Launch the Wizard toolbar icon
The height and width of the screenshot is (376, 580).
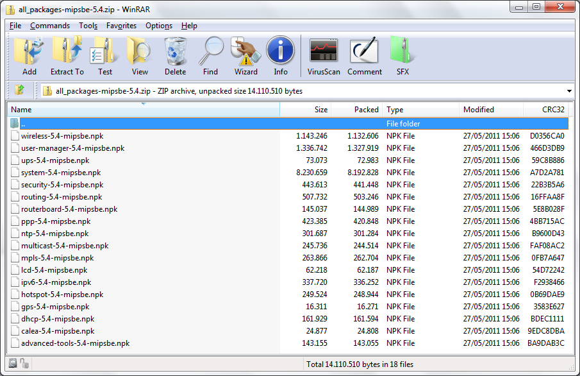coord(245,51)
